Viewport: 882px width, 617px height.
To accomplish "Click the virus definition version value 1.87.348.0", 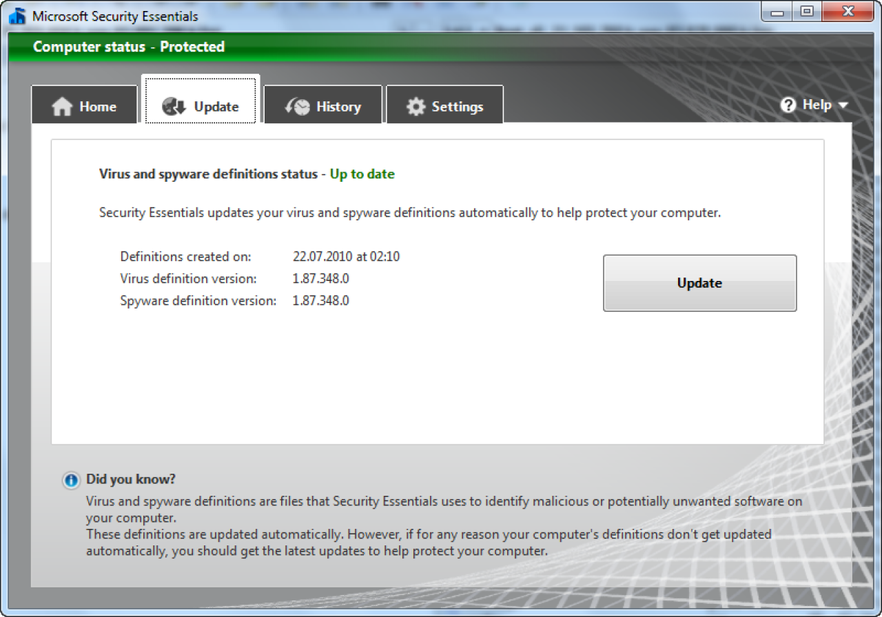I will 321,279.
